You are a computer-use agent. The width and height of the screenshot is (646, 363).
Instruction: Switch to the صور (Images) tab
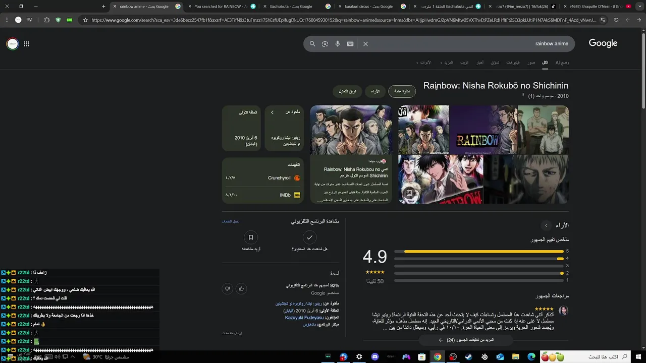tap(531, 63)
